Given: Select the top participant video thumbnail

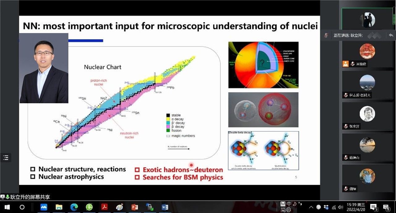Looking at the screenshot, I should (367, 19).
